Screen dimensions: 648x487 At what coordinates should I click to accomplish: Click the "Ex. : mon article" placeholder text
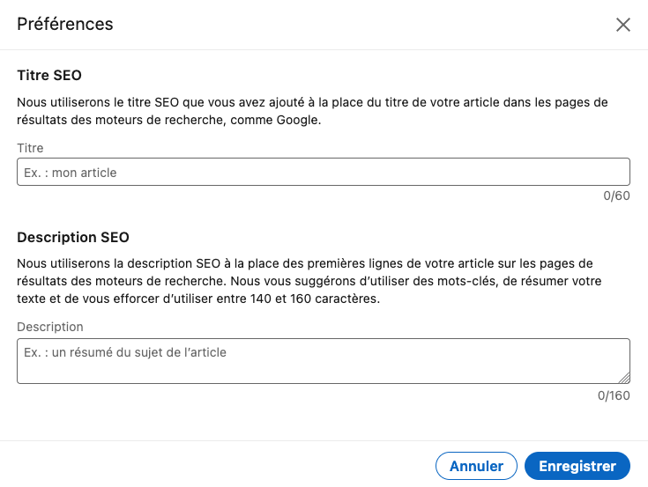coord(71,173)
